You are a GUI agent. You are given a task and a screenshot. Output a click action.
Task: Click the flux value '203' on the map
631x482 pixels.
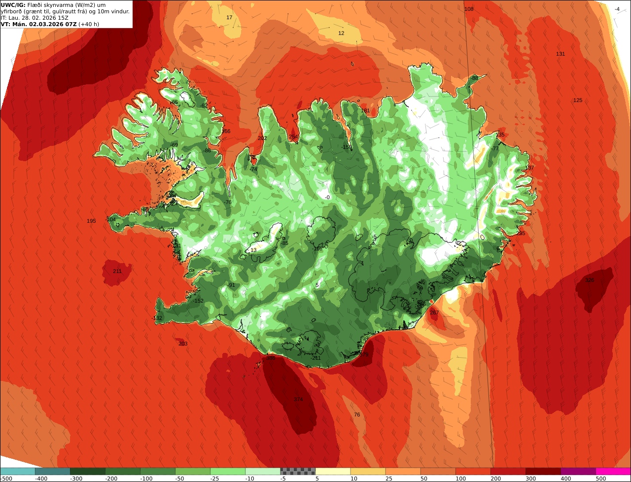point(183,344)
